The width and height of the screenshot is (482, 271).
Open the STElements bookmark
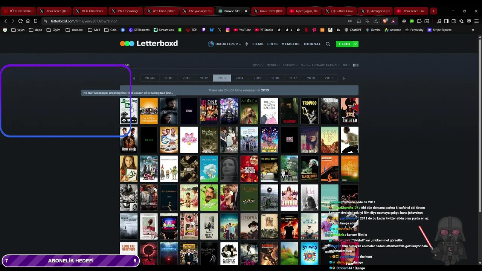tap(139, 30)
